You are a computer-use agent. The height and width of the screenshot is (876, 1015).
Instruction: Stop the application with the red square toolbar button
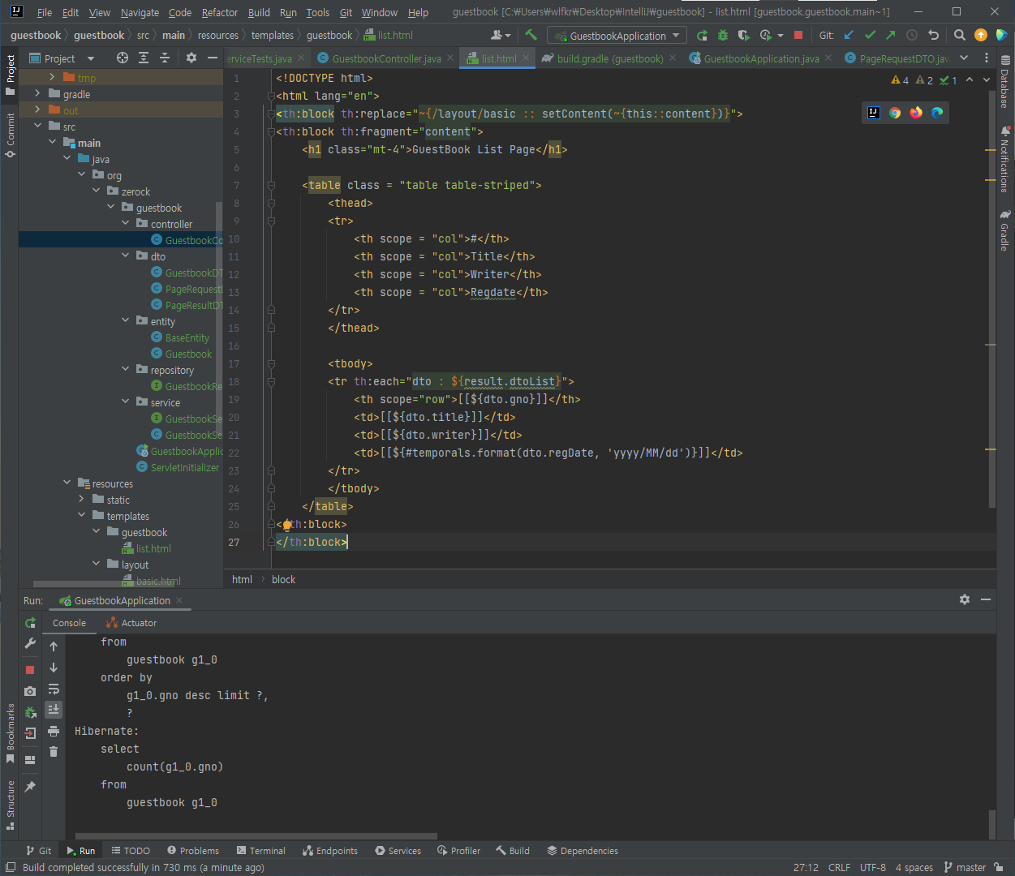point(798,35)
